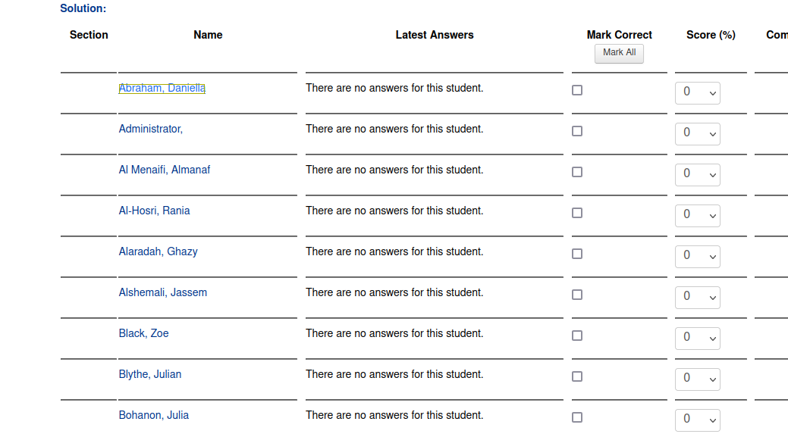Check Mark Correct for Alaradah, Ghazy

coord(577,254)
